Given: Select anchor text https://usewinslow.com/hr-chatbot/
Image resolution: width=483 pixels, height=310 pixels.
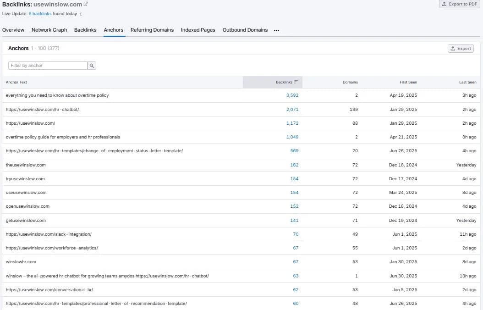Looking at the screenshot, I should 43,110.
